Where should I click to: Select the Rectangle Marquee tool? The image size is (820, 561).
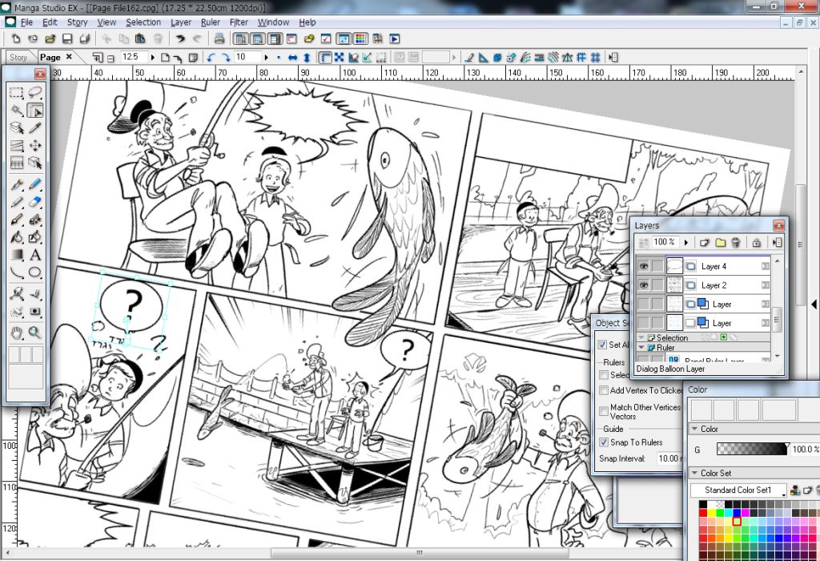(16, 93)
